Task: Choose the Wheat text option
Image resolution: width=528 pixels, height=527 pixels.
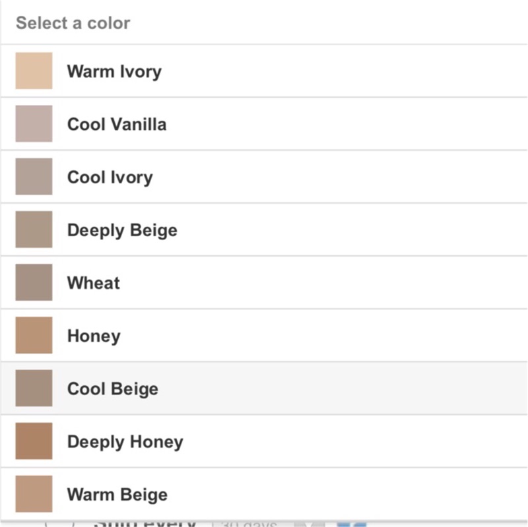Action: click(x=94, y=283)
